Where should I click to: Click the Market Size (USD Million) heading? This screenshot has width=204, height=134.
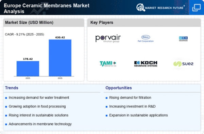(x=29, y=23)
